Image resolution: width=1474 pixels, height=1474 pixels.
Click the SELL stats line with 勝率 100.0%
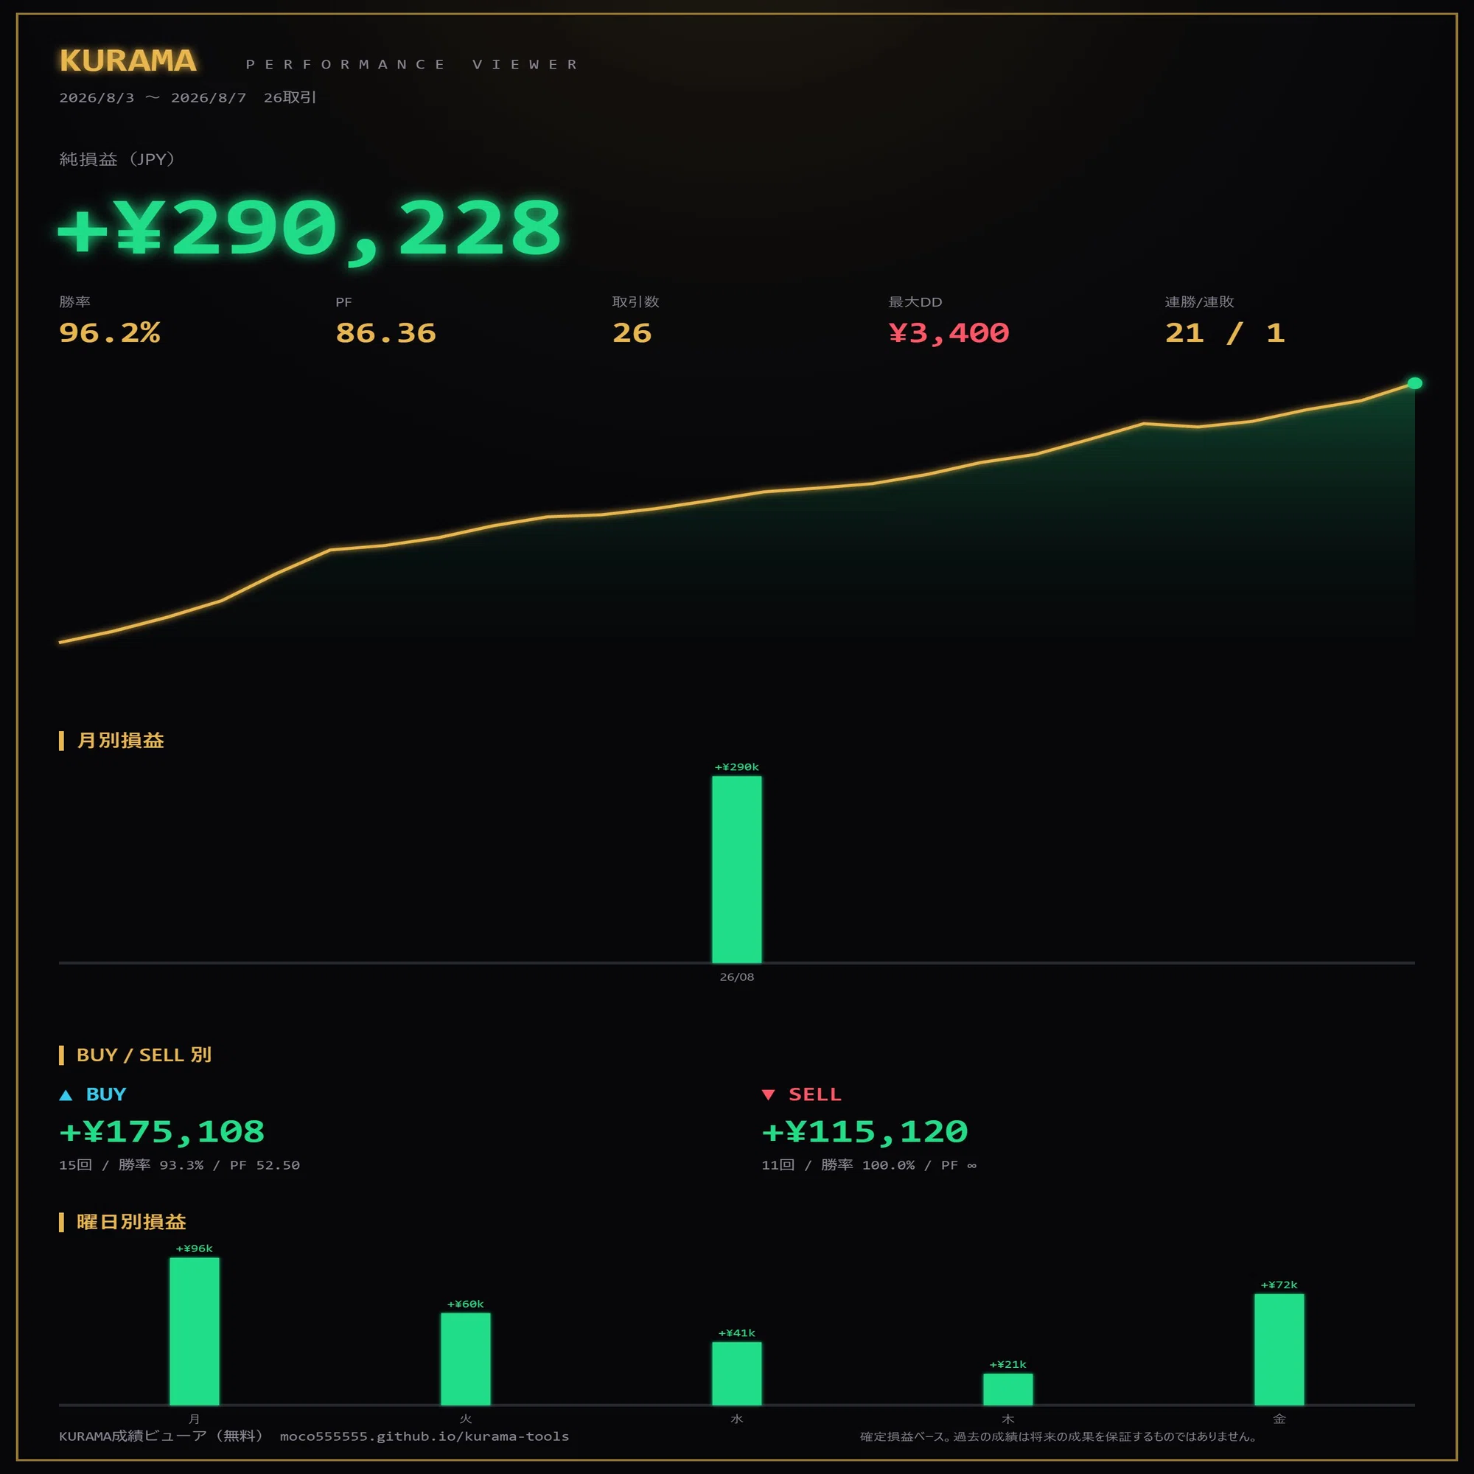click(x=869, y=1165)
